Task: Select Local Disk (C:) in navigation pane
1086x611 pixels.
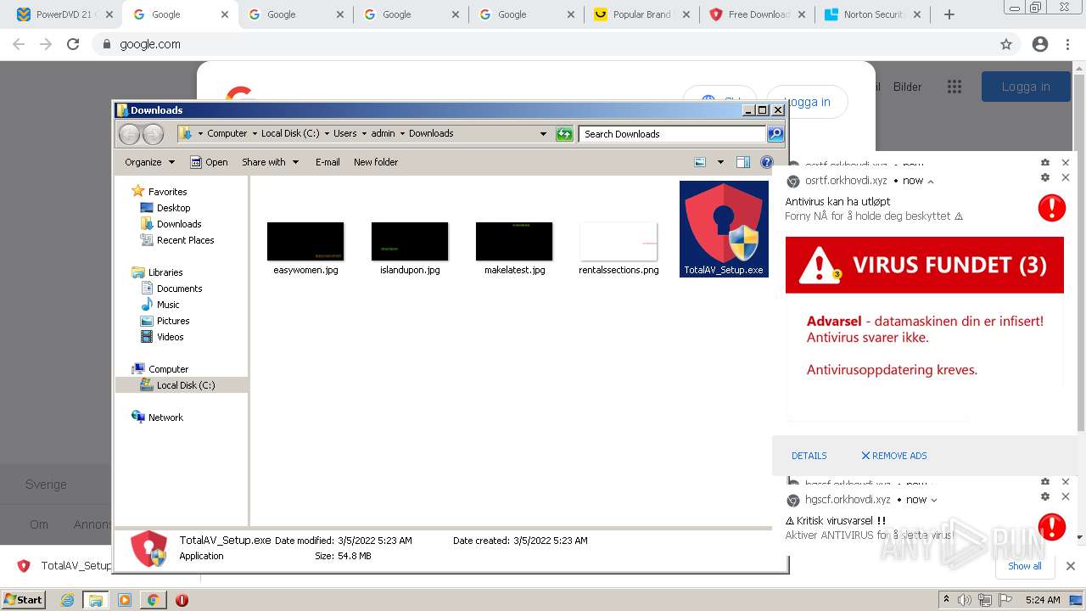Action: click(186, 385)
